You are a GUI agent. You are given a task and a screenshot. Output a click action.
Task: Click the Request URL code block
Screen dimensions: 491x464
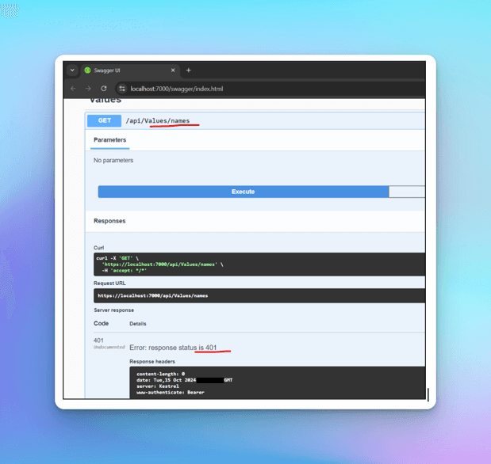(259, 295)
